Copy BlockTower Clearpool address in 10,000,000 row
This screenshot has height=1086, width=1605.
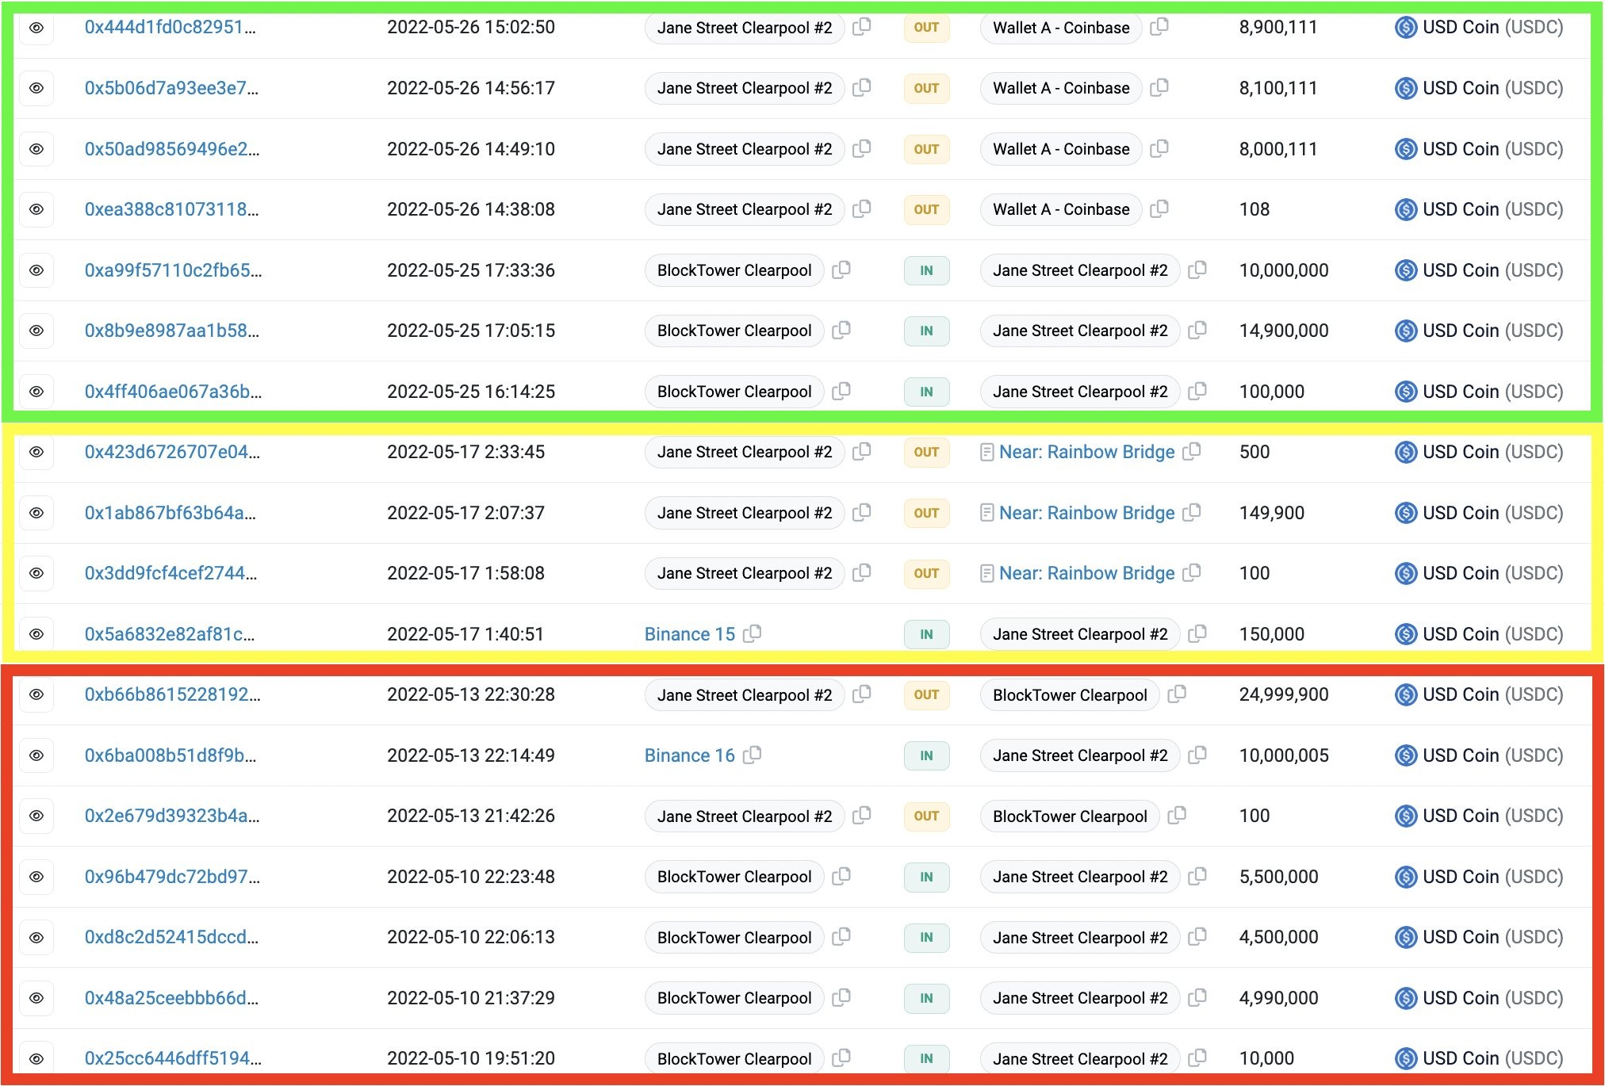(x=841, y=270)
